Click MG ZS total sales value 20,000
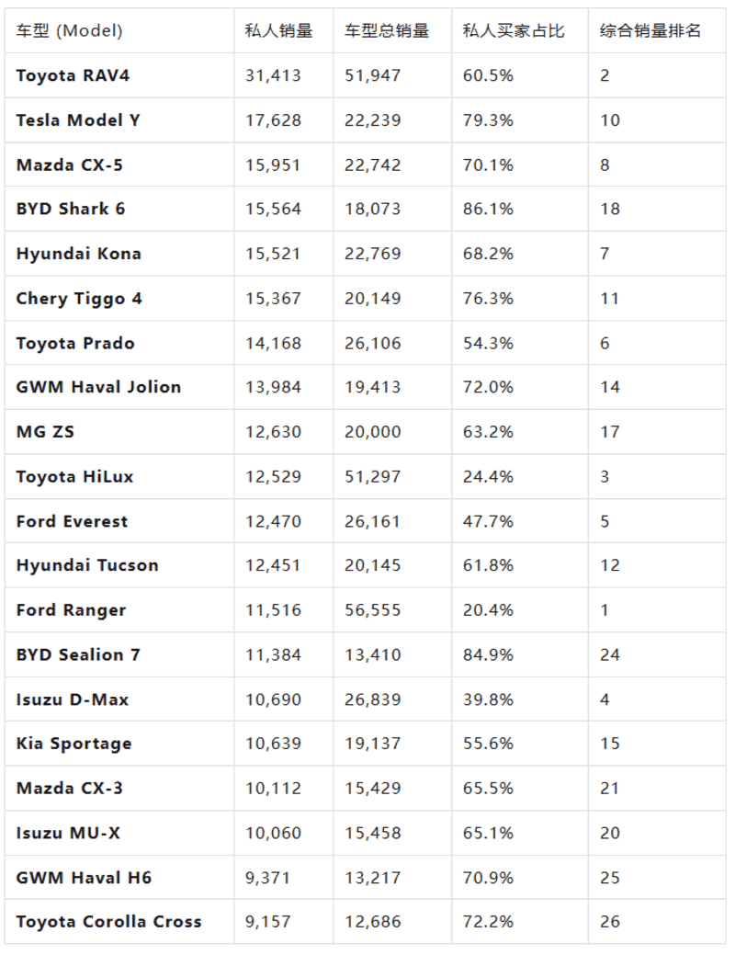735x955 pixels. pyautogui.click(x=372, y=432)
